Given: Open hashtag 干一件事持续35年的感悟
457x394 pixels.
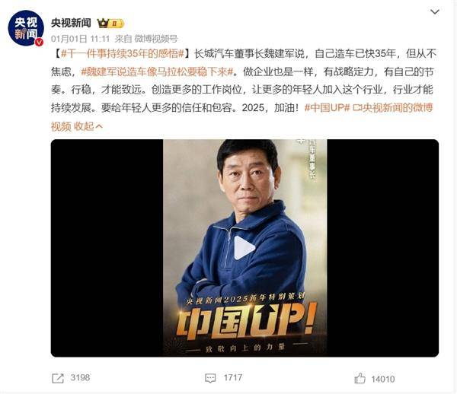Looking at the screenshot, I should tap(123, 54).
